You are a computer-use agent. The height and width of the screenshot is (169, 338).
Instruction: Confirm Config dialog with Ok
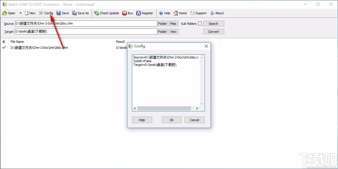click(x=172, y=120)
